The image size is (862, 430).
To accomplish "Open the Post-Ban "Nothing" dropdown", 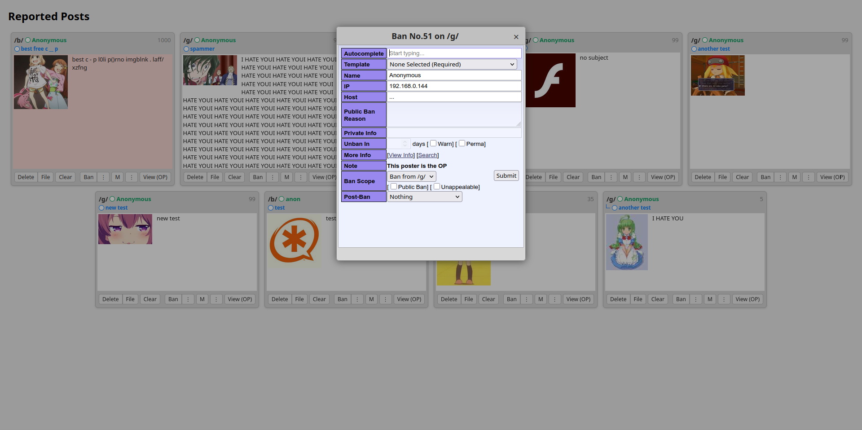I will click(x=424, y=197).
